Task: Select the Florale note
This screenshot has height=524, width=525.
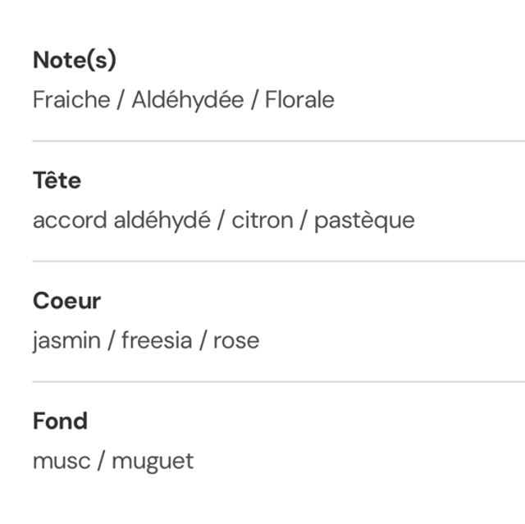Action: click(x=299, y=100)
